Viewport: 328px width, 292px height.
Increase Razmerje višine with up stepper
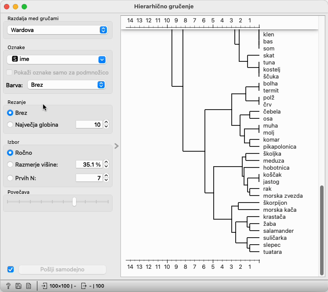pyautogui.click(x=106, y=162)
